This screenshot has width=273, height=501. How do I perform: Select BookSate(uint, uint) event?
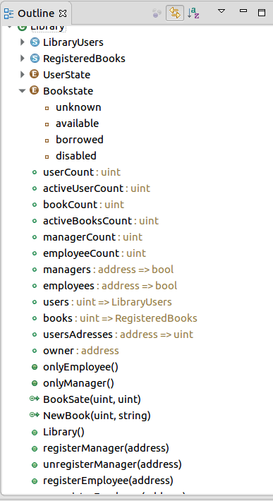click(92, 399)
